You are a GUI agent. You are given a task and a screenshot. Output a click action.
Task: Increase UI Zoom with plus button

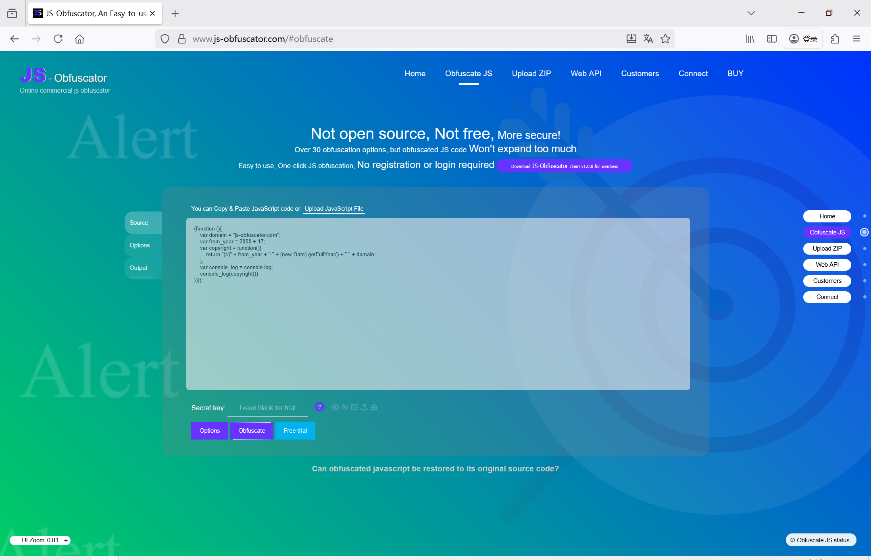pyautogui.click(x=66, y=540)
